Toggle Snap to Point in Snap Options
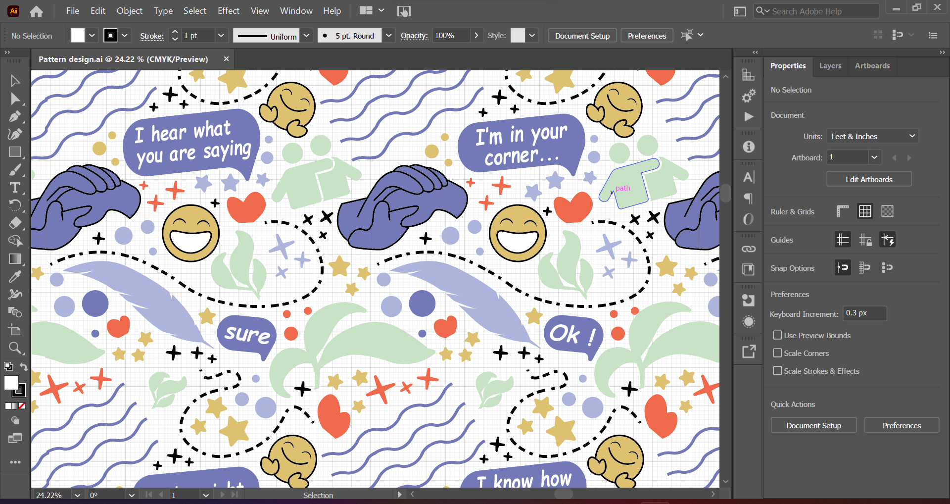950x504 pixels. click(x=843, y=267)
